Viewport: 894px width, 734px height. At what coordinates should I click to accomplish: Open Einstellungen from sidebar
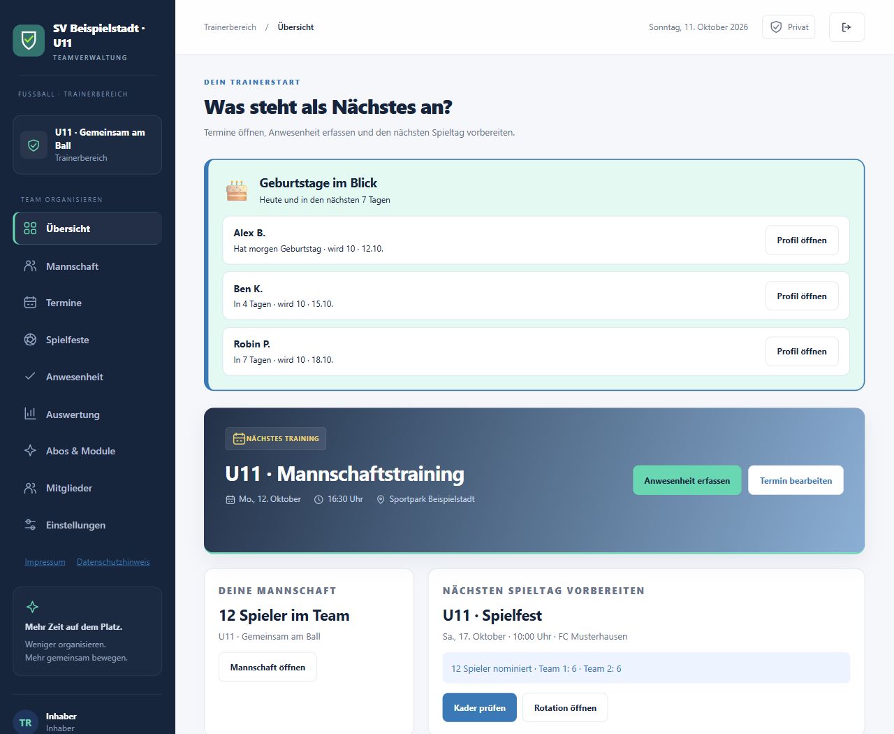coord(87,525)
